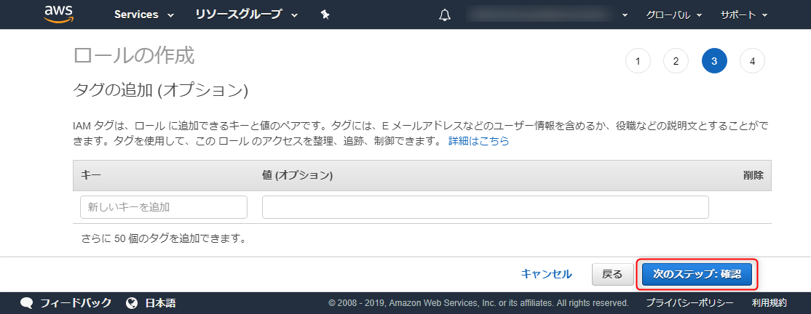The image size is (811, 314).
Task: Click the pin shortcut icon
Action: tap(325, 15)
